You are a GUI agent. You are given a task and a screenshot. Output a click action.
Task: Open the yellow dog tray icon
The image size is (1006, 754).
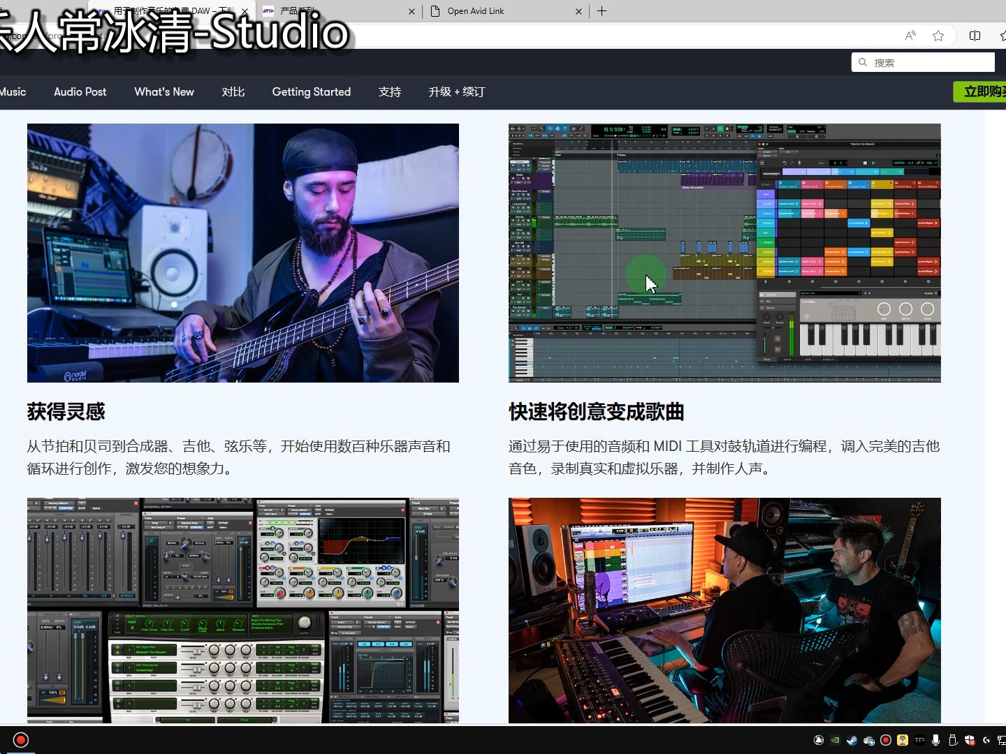click(x=903, y=740)
